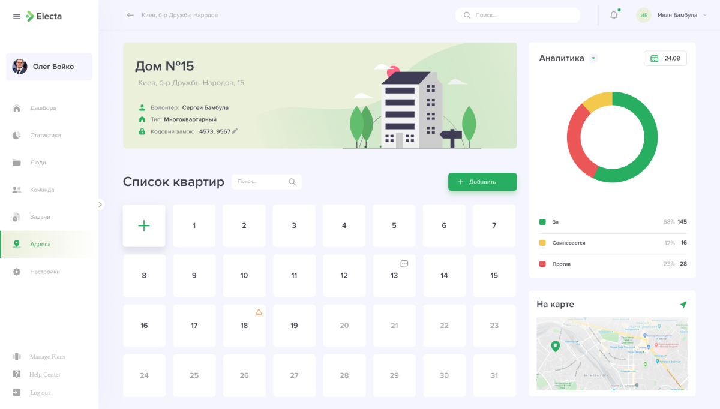720x409 pixels.
Task: Click the green Добавить button
Action: [482, 182]
